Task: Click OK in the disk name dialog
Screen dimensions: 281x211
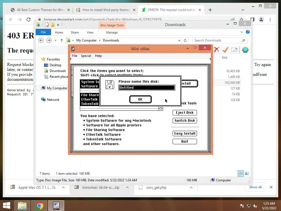Action: tap(140, 99)
